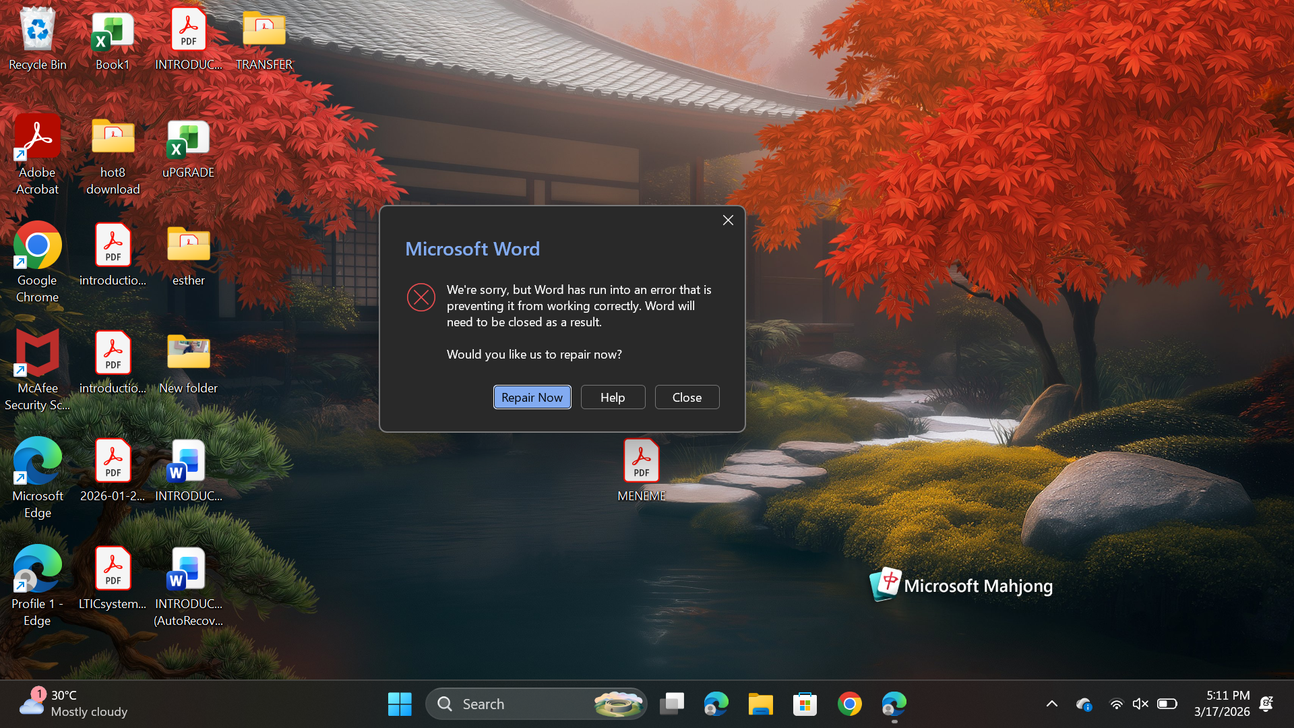Click the Help button in Word dialog

pos(613,397)
